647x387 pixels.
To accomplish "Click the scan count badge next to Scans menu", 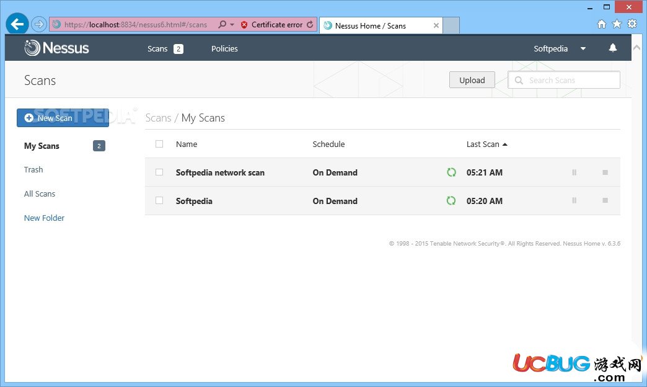I will click(178, 49).
